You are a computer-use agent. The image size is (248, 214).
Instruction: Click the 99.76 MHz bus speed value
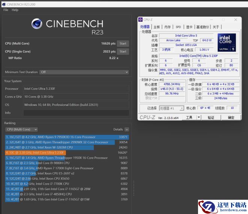172,94
